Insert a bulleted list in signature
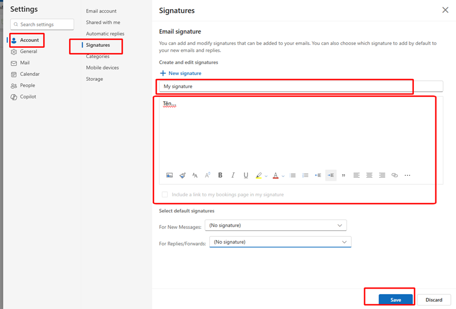Image resolution: width=456 pixels, height=309 pixels. tap(292, 175)
